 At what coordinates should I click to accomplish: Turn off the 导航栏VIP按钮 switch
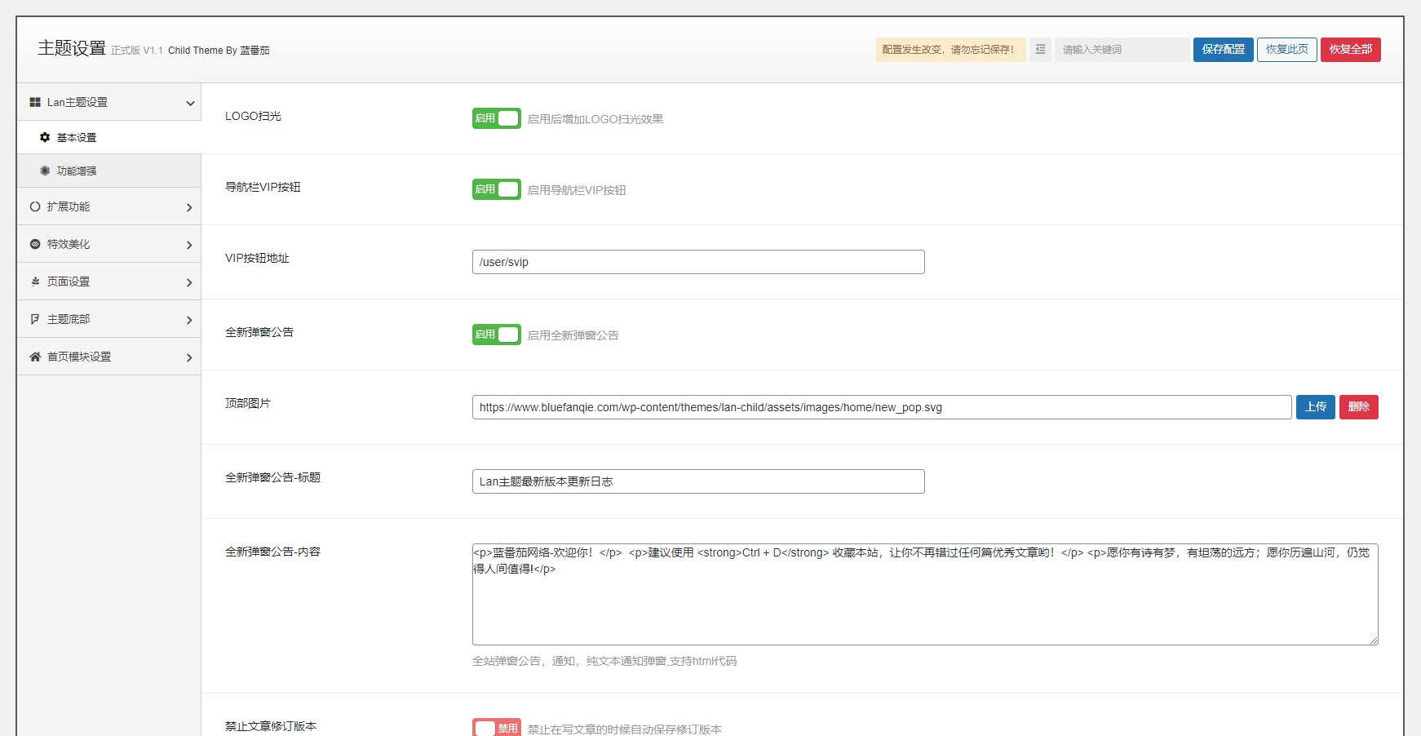click(496, 188)
